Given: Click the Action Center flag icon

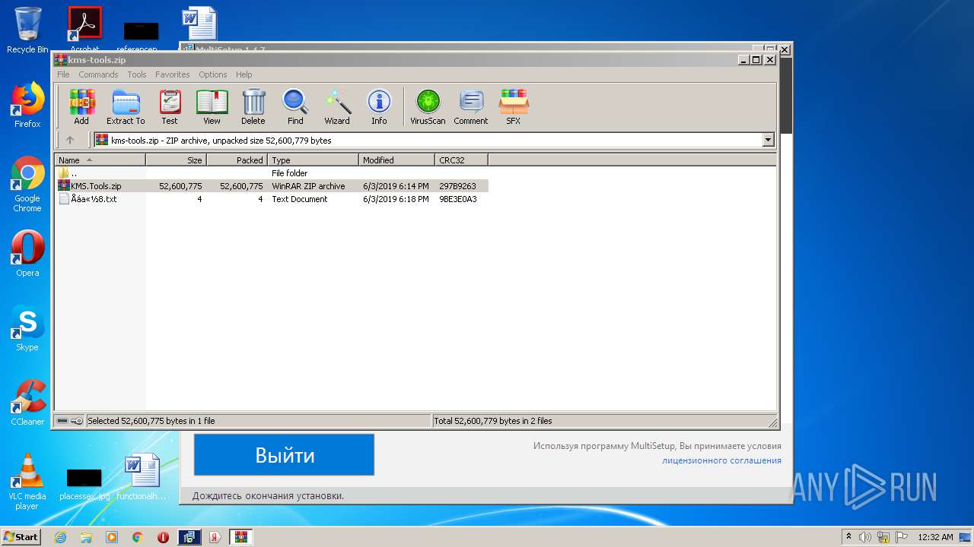Looking at the screenshot, I should point(902,537).
